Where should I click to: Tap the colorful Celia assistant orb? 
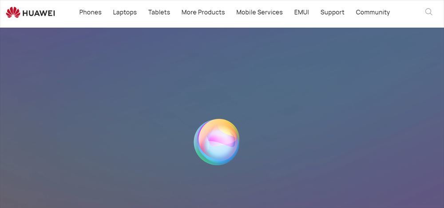pos(217,142)
